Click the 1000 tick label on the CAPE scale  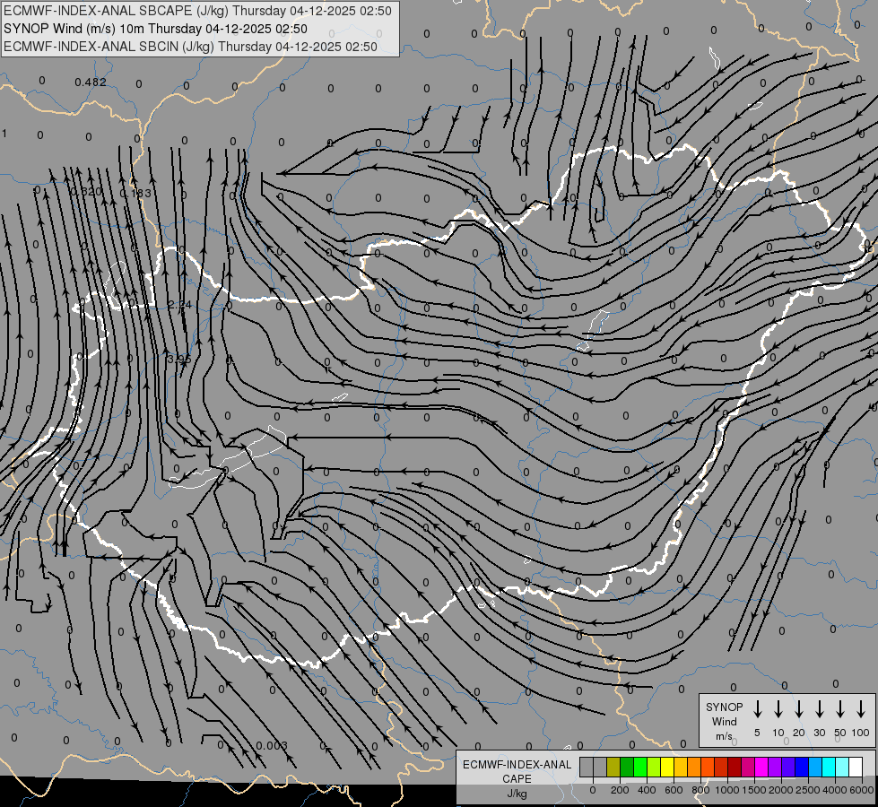coord(726,790)
